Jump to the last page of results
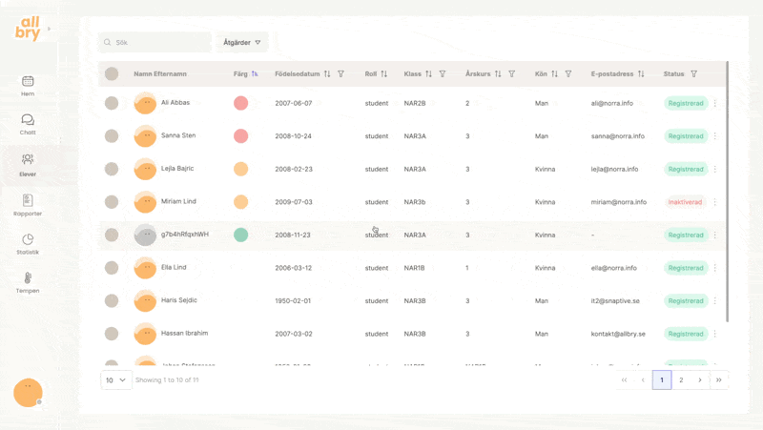 click(719, 379)
